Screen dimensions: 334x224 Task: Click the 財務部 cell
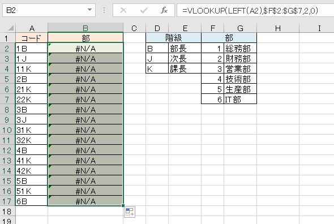pos(240,59)
